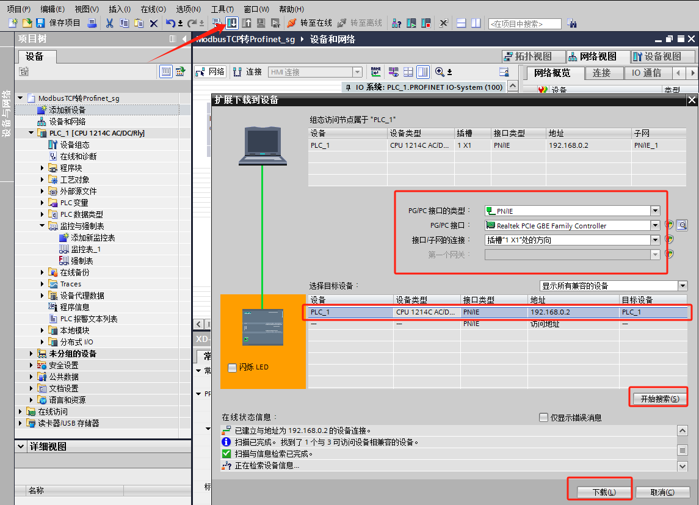Click the Network (网络) mode button
The image size is (699, 505).
(211, 72)
